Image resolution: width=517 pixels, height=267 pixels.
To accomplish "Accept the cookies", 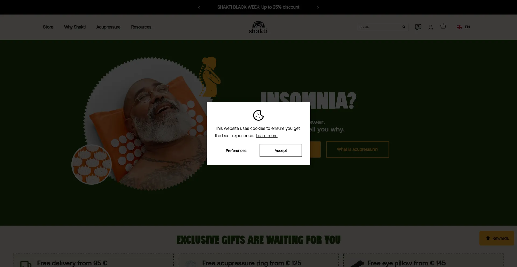I will [x=281, y=150].
